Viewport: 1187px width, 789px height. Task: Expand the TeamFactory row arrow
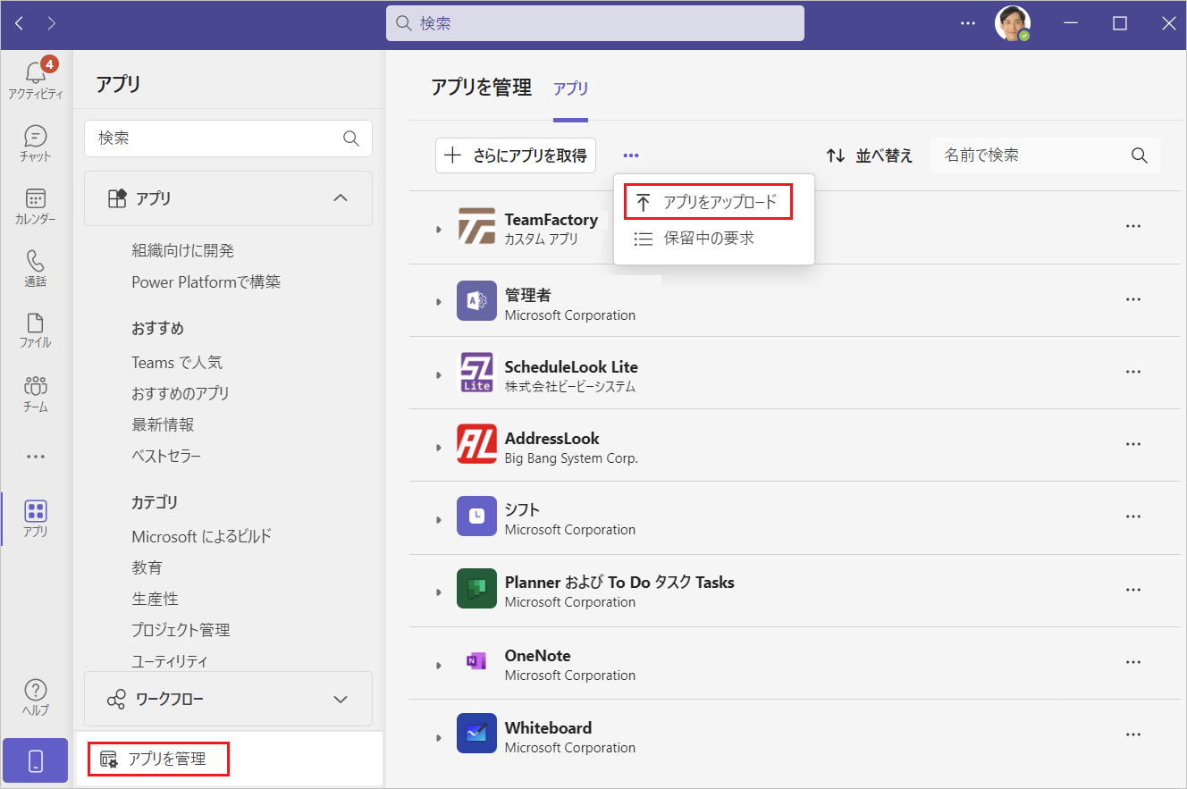click(x=438, y=230)
